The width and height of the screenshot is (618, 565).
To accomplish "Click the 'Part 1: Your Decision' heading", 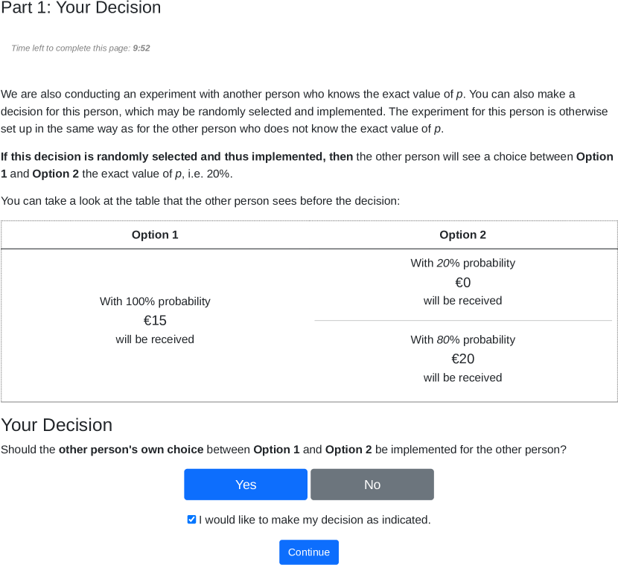I will pos(81,8).
